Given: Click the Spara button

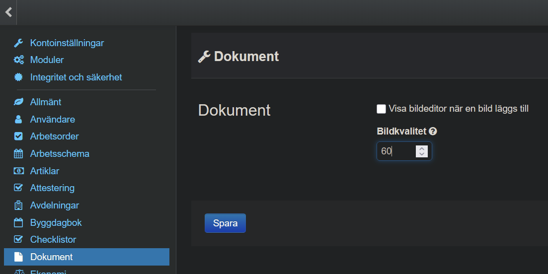Looking at the screenshot, I should coord(225,223).
